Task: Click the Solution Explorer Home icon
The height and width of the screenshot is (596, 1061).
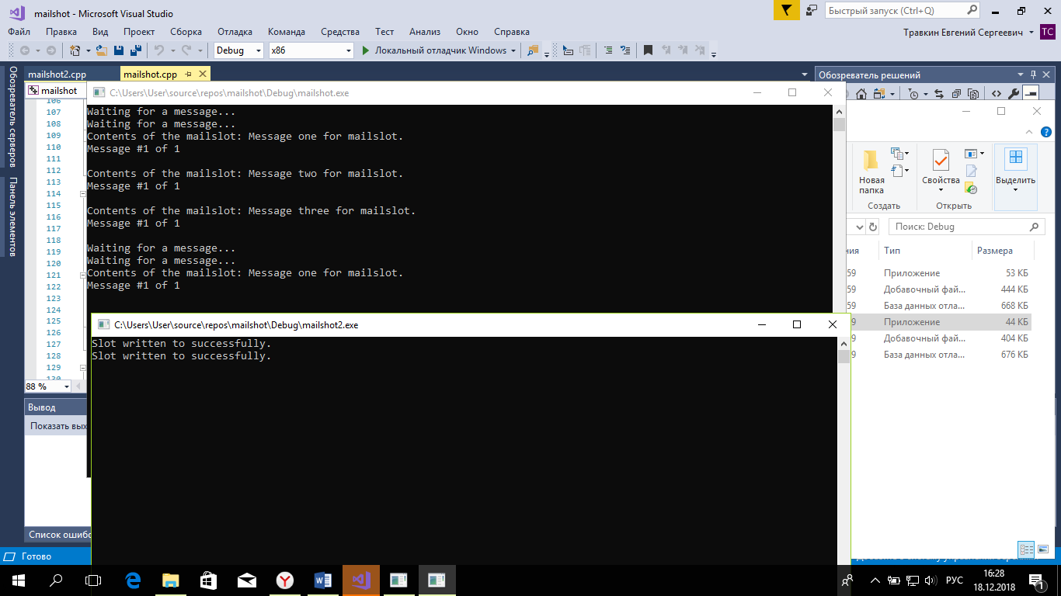Action: pos(861,94)
